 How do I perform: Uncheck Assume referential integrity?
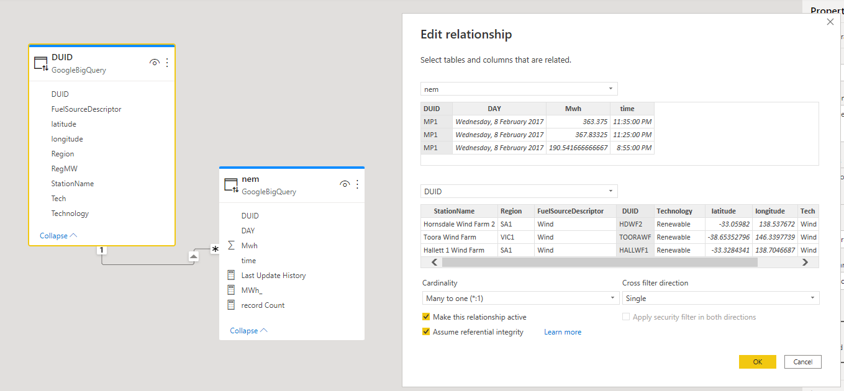click(426, 332)
